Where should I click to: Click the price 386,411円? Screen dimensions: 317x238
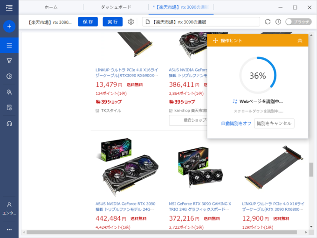pos(184,84)
